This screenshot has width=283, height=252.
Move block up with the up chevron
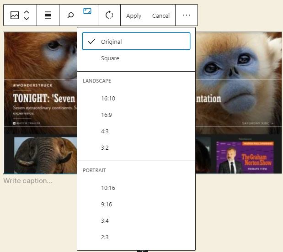click(x=27, y=12)
